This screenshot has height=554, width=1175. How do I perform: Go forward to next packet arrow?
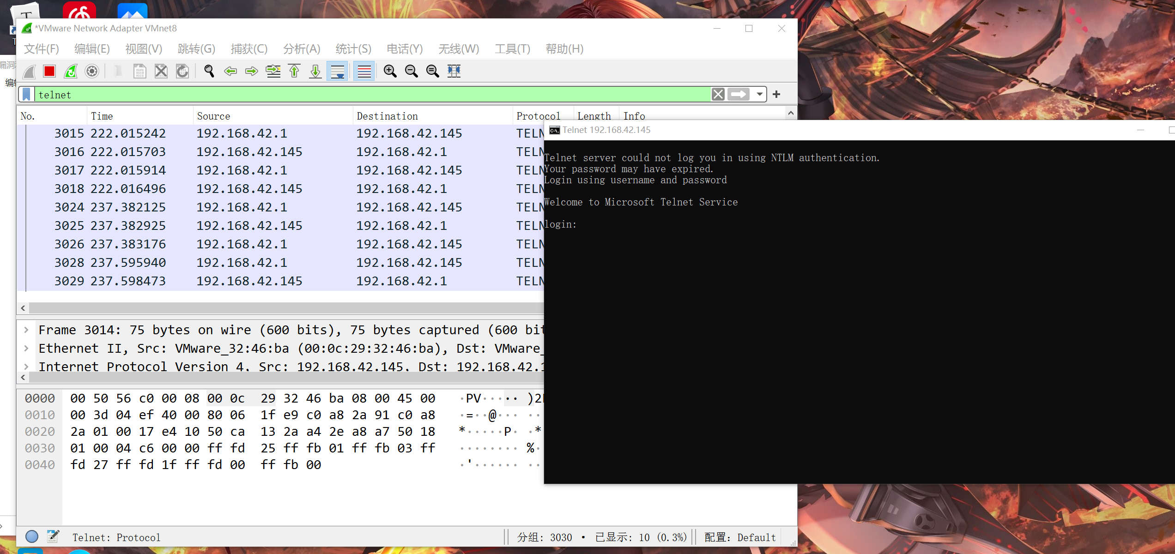(252, 71)
